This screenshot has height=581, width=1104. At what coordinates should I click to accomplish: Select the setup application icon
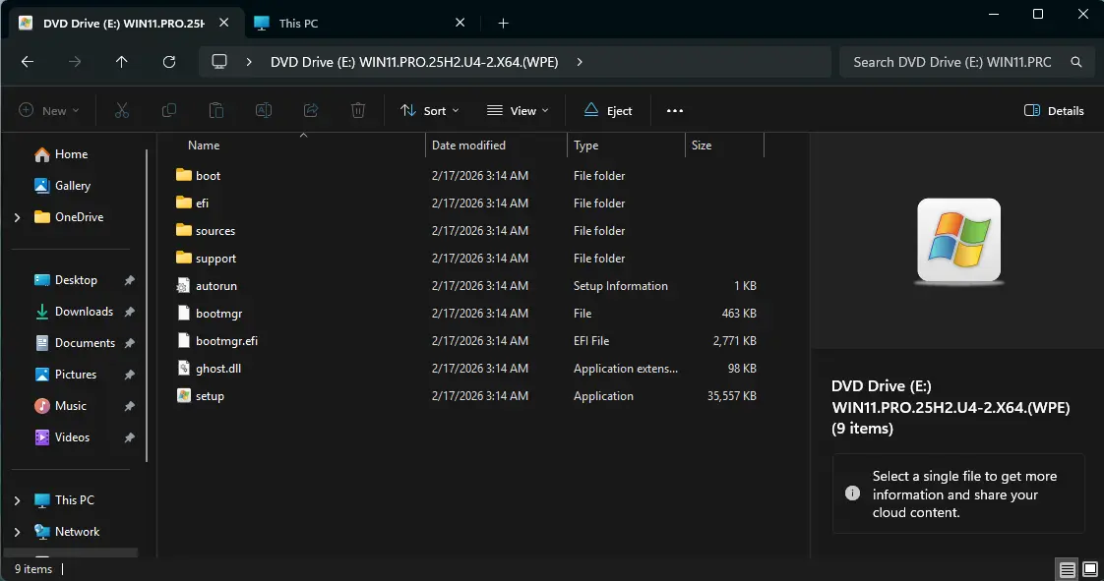coord(183,395)
